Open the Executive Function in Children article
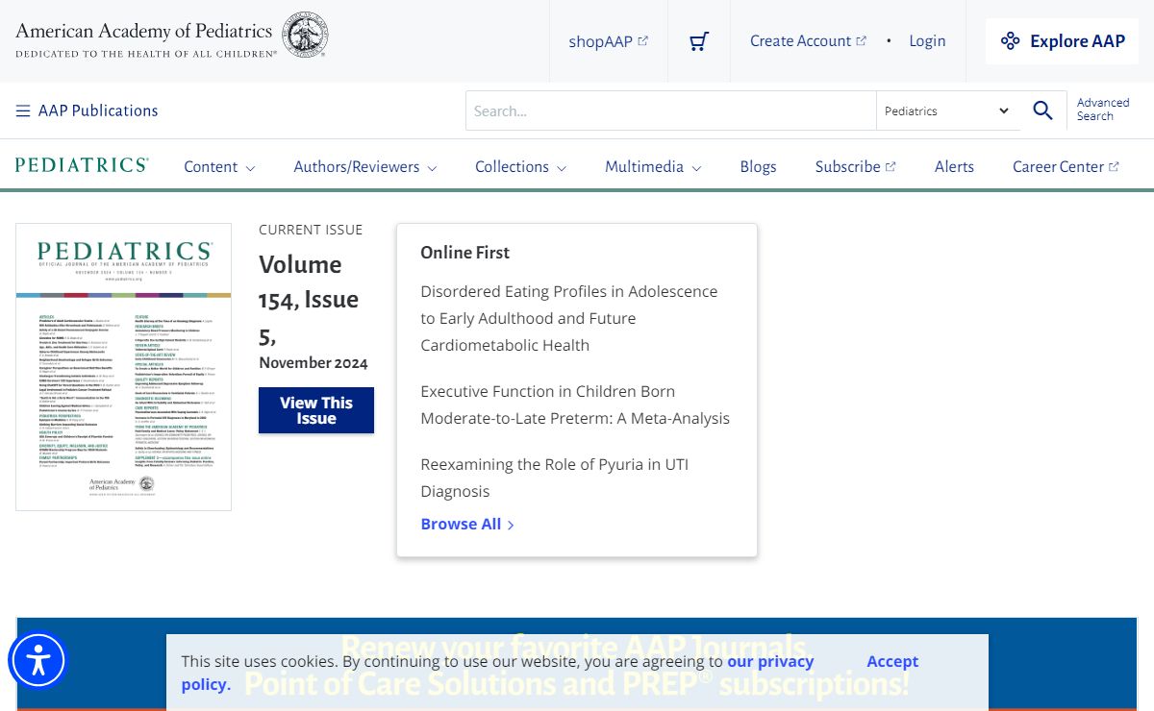 [x=575, y=405]
